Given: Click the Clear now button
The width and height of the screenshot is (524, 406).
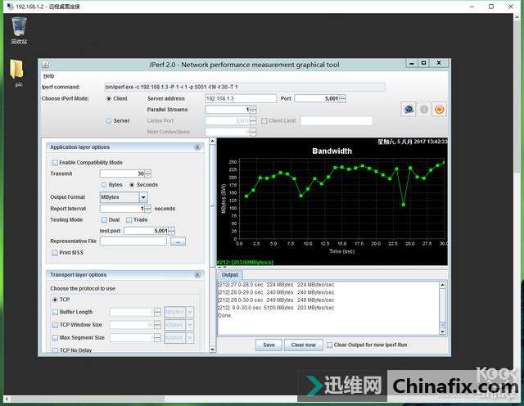Looking at the screenshot, I should click(x=304, y=345).
